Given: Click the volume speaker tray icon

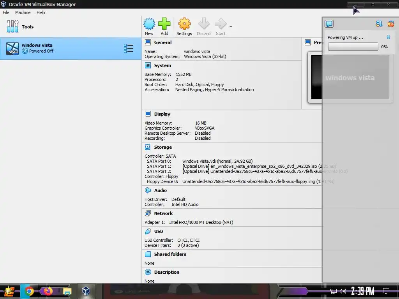Looking at the screenshot, I should [x=343, y=291].
